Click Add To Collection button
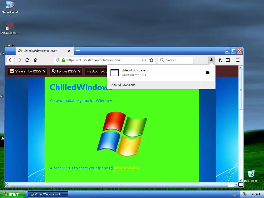The image size is (264, 198). pos(96,71)
